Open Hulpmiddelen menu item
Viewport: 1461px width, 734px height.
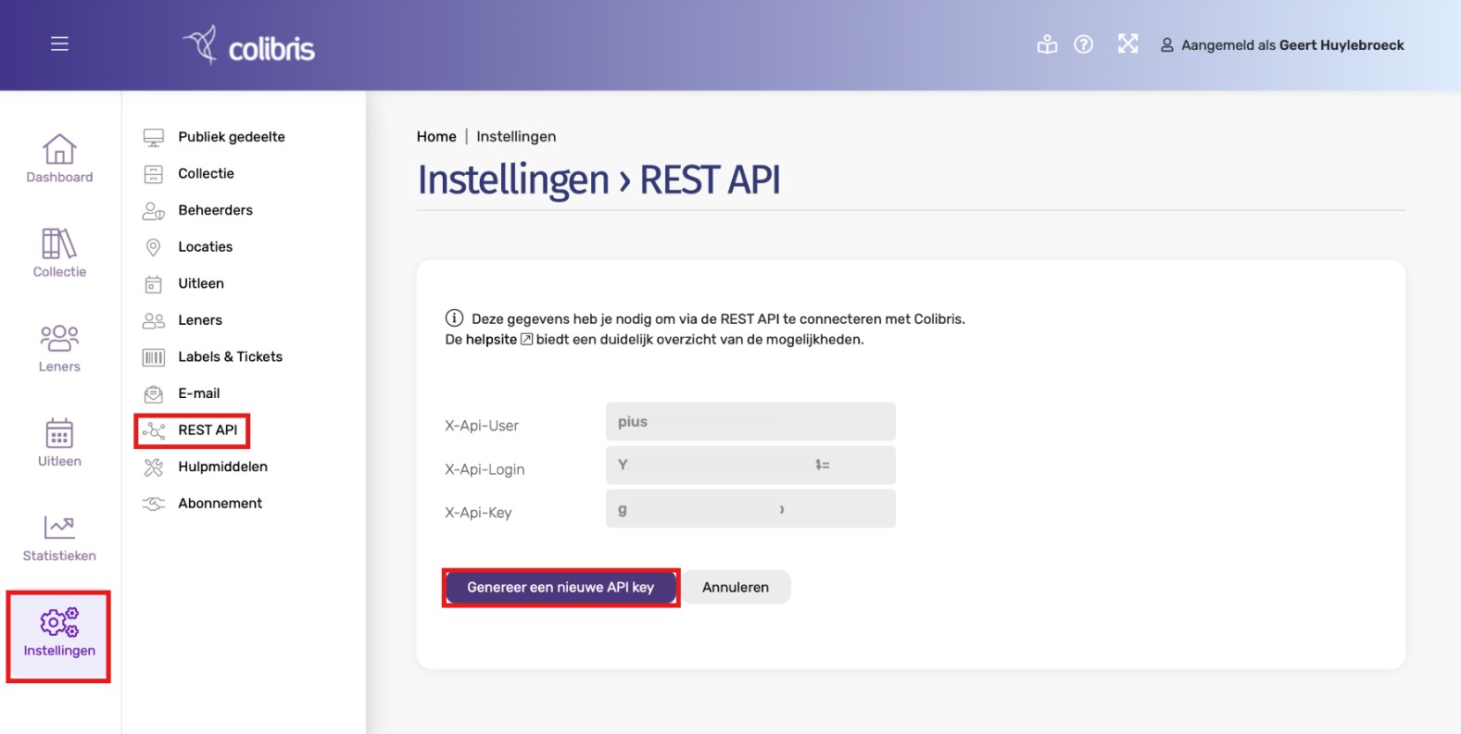point(223,467)
